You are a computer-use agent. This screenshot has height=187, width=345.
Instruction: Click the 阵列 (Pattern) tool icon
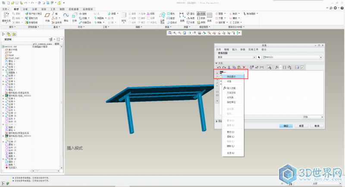pyautogui.click(x=123, y=16)
